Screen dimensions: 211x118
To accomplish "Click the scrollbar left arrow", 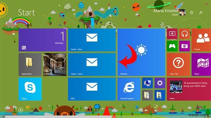I will pos(3,117).
